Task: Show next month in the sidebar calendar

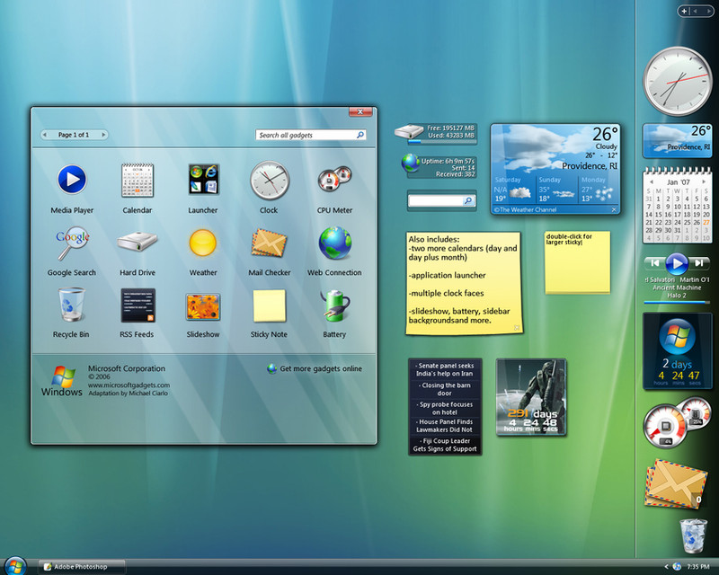Action: click(x=704, y=182)
